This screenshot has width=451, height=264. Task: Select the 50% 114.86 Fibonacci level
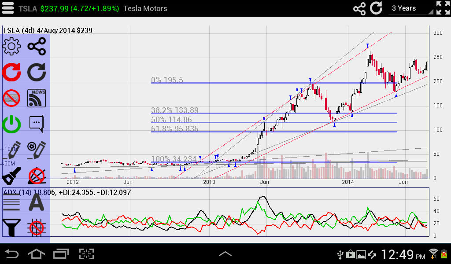tap(171, 119)
